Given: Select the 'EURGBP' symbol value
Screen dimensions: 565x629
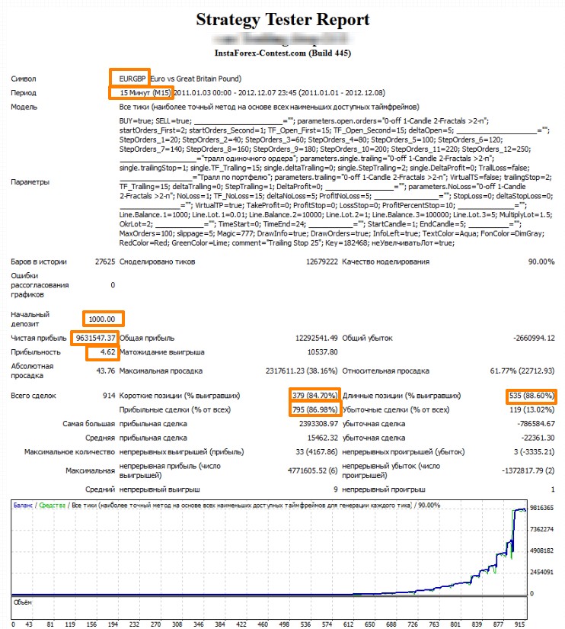Looking at the screenshot, I should tap(132, 79).
